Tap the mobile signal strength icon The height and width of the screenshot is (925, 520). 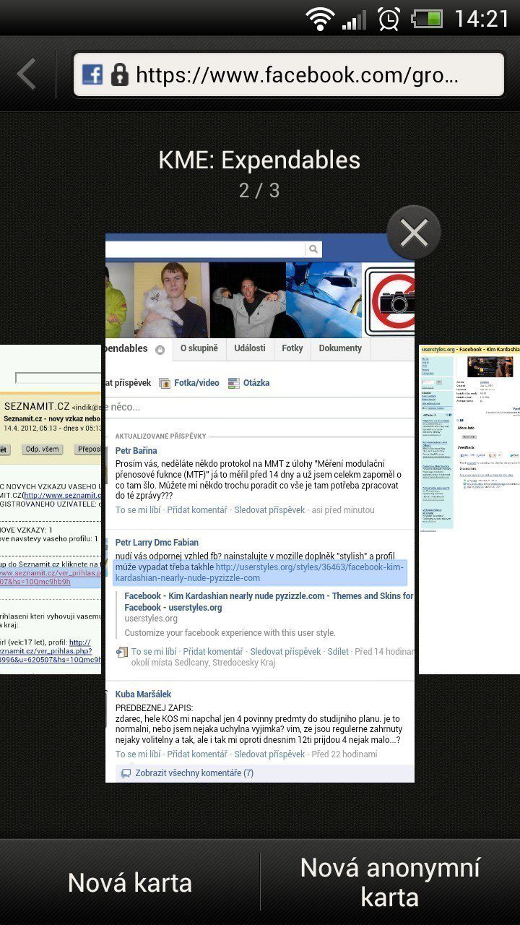pos(354,20)
